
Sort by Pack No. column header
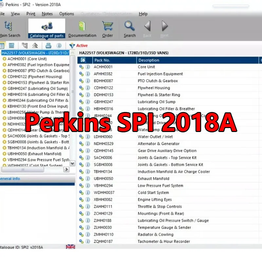coord(114,60)
